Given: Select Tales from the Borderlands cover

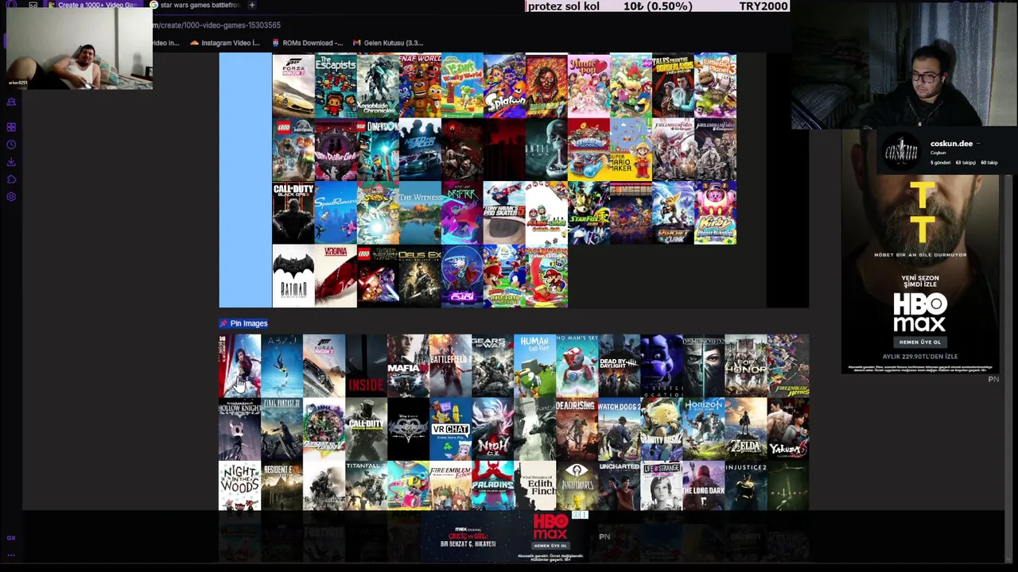Looking at the screenshot, I should (672, 86).
